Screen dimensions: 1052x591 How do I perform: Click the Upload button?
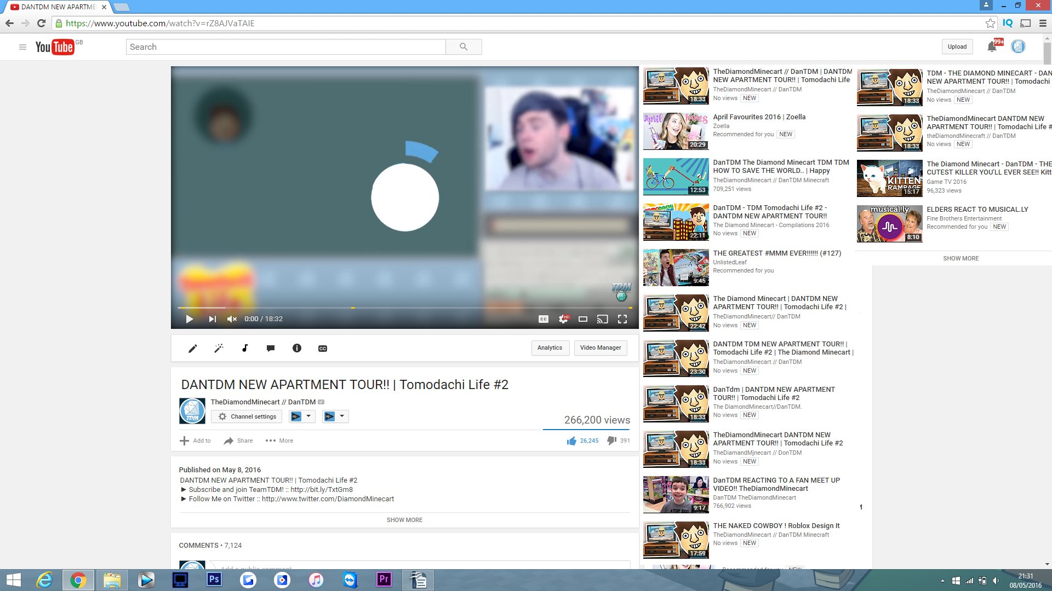(957, 47)
